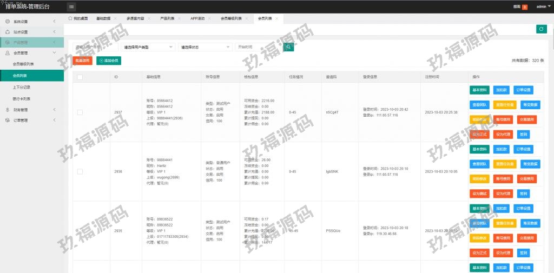The height and width of the screenshot is (273, 554).
Task: Open the admin user menu at top right
Action: point(543,6)
